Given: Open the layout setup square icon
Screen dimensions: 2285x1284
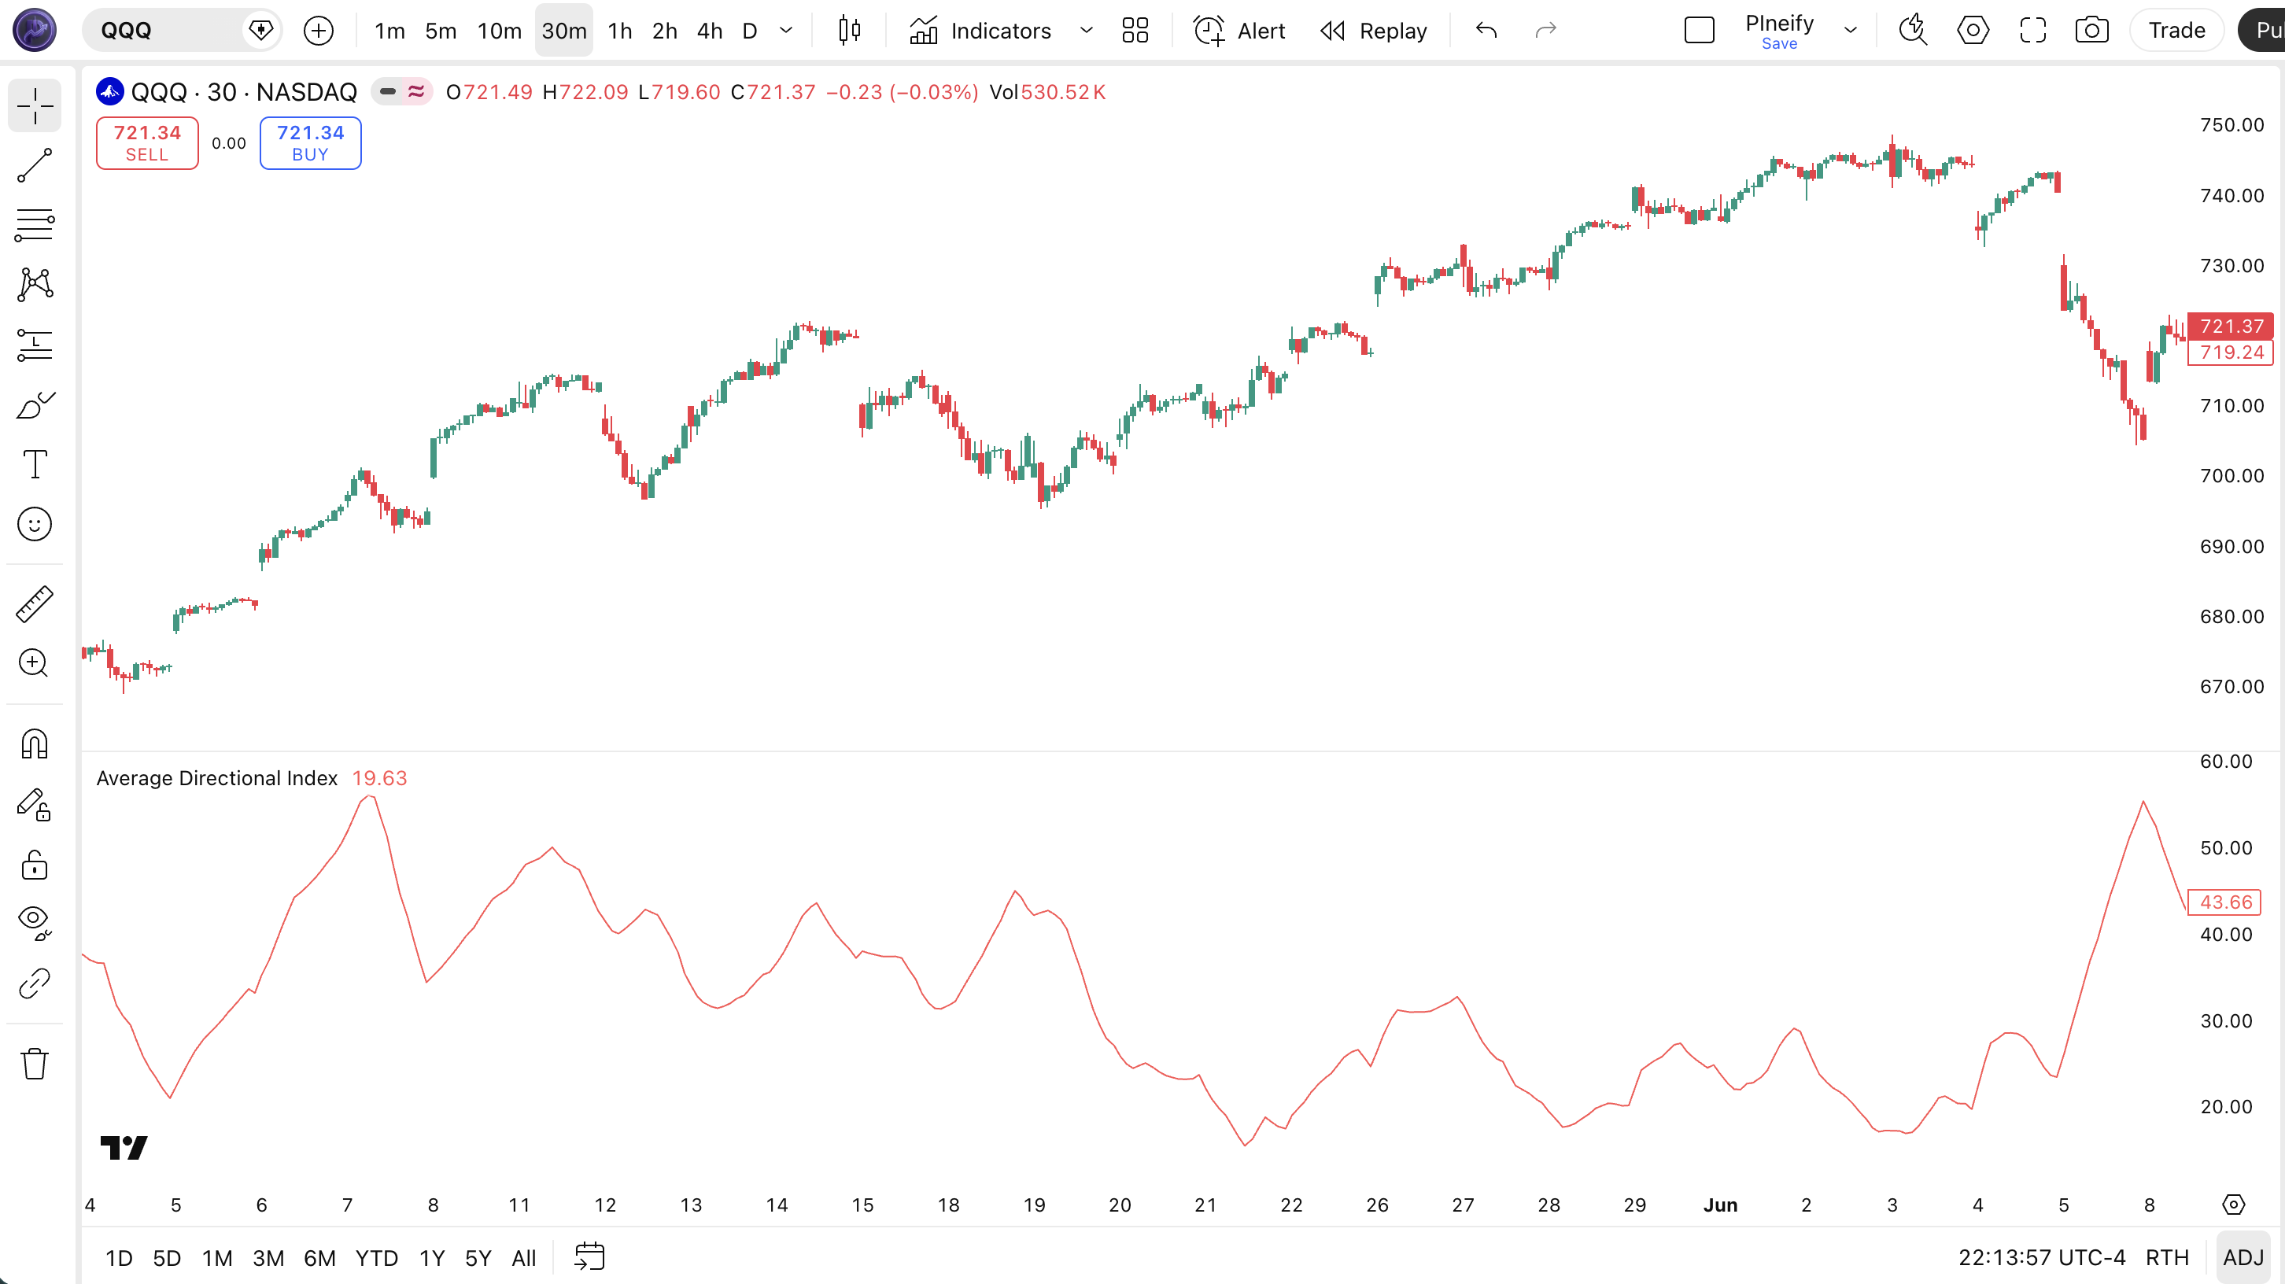Looking at the screenshot, I should [1700, 30].
